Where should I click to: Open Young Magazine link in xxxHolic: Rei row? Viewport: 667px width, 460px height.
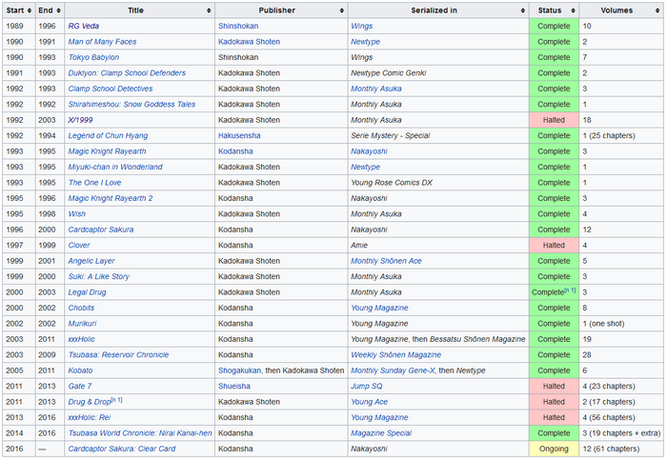pyautogui.click(x=379, y=417)
